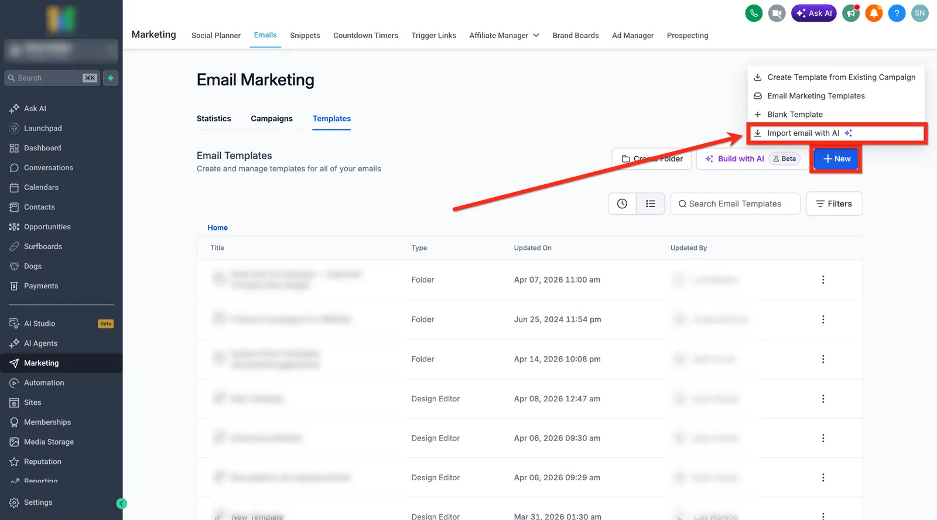This screenshot has width=937, height=520.
Task: Open options for the Apr 14, 2026 folder row
Action: click(x=823, y=359)
